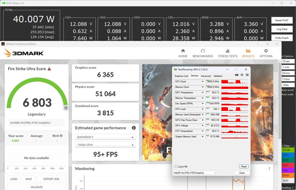The image size is (296, 190).
Task: Set PCAT plot range to 10 sec
Action: pos(288,61)
